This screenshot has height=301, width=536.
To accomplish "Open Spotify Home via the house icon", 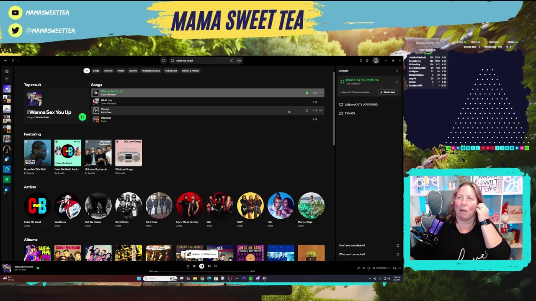I will coord(164,61).
